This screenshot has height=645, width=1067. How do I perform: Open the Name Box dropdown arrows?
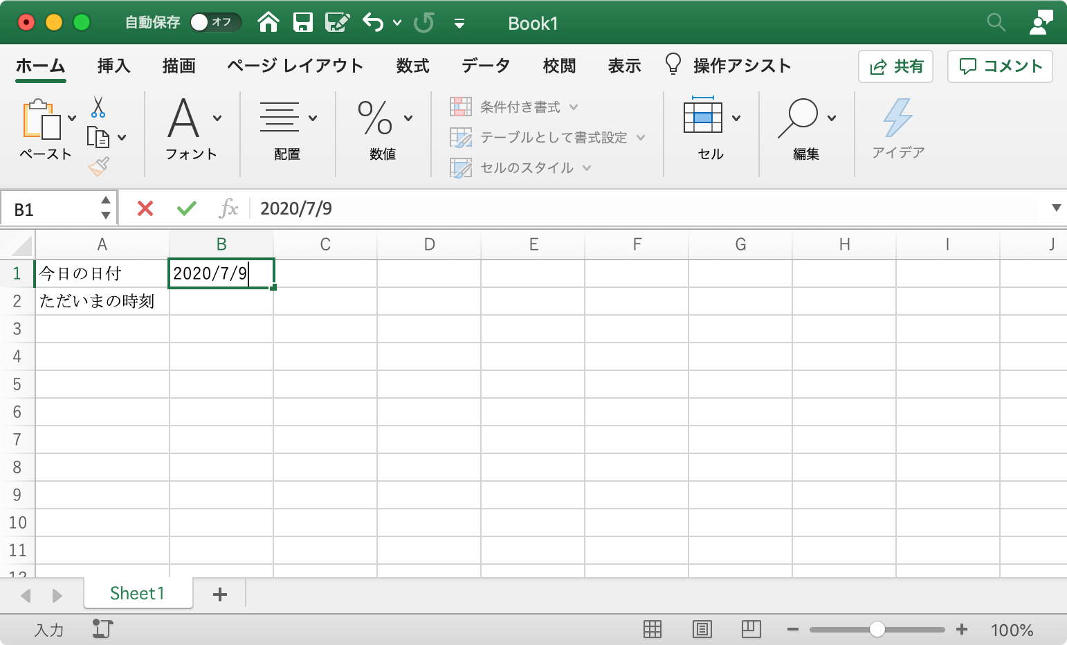(106, 208)
